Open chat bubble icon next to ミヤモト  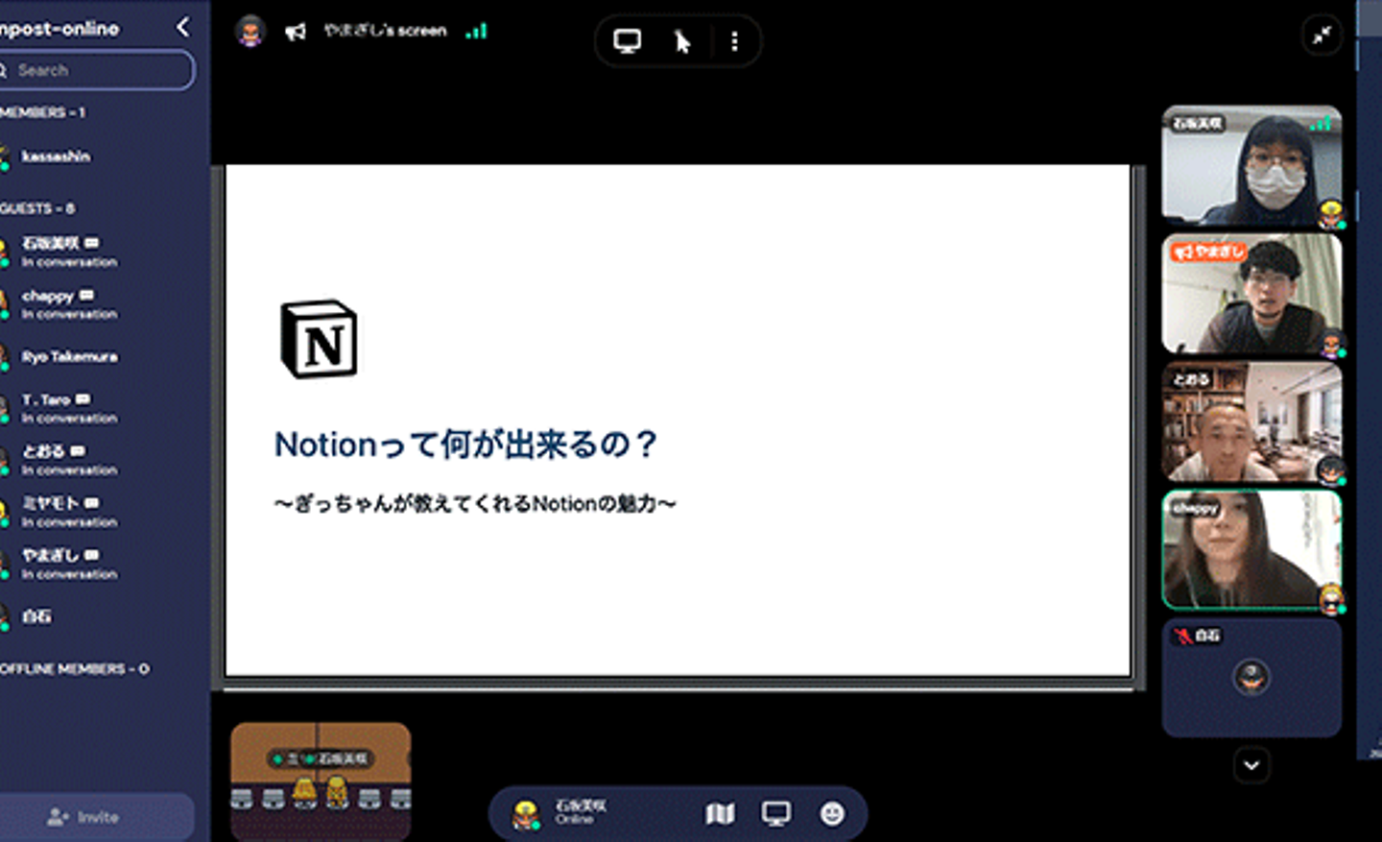click(x=91, y=502)
